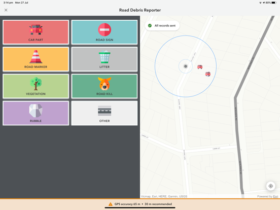The image size is (280, 210).
Task: Tap the red car icon in Car Part tile
Action: pos(36,29)
